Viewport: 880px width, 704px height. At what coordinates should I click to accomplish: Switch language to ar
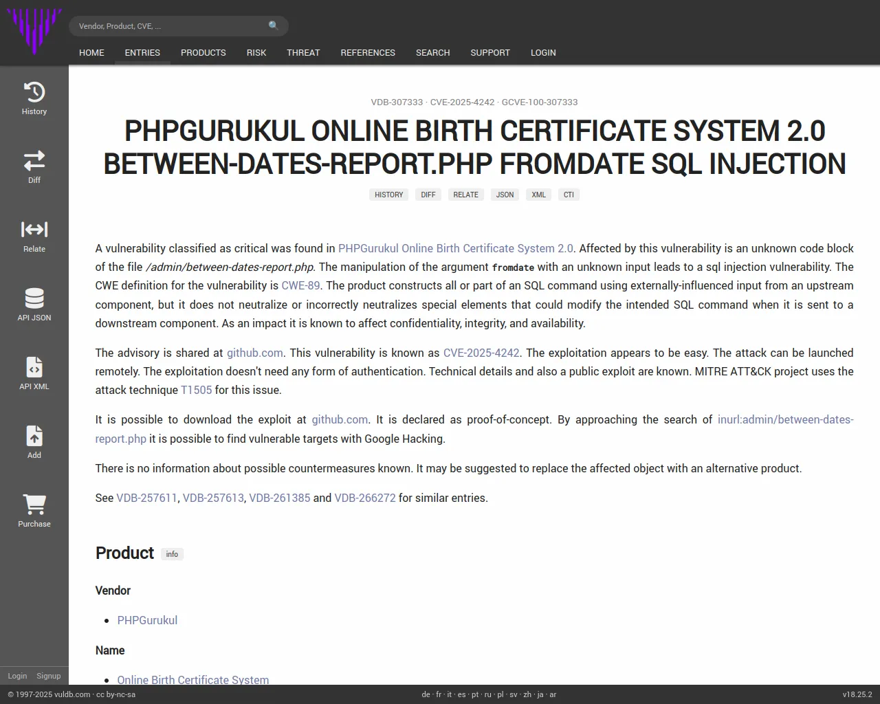point(553,694)
